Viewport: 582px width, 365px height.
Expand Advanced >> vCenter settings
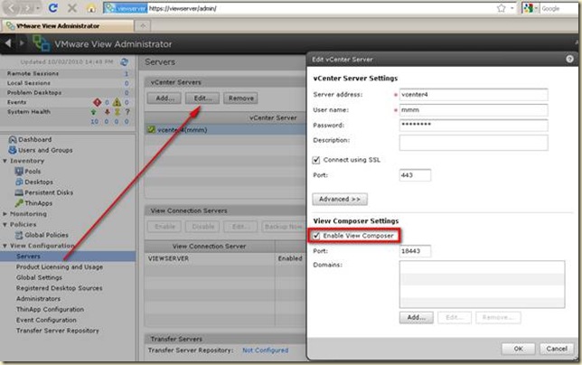coord(340,199)
